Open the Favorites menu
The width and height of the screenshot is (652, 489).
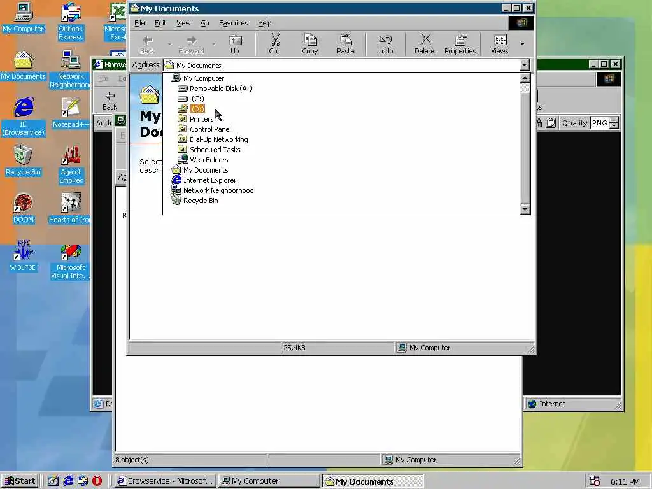[x=233, y=23]
